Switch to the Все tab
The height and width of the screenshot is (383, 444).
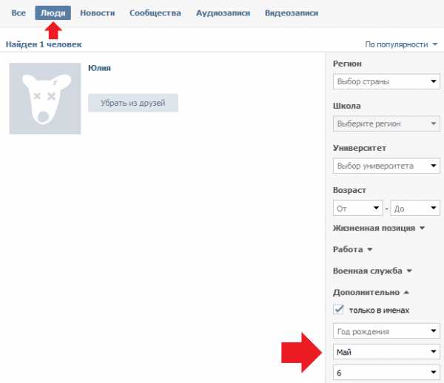[x=18, y=13]
